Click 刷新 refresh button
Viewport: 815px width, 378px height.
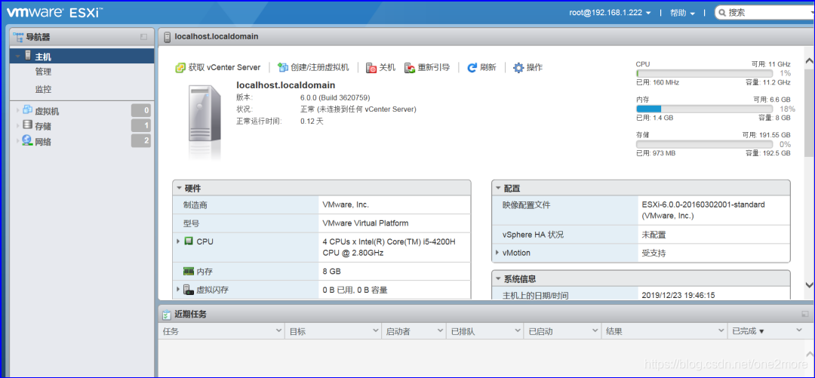(x=481, y=68)
